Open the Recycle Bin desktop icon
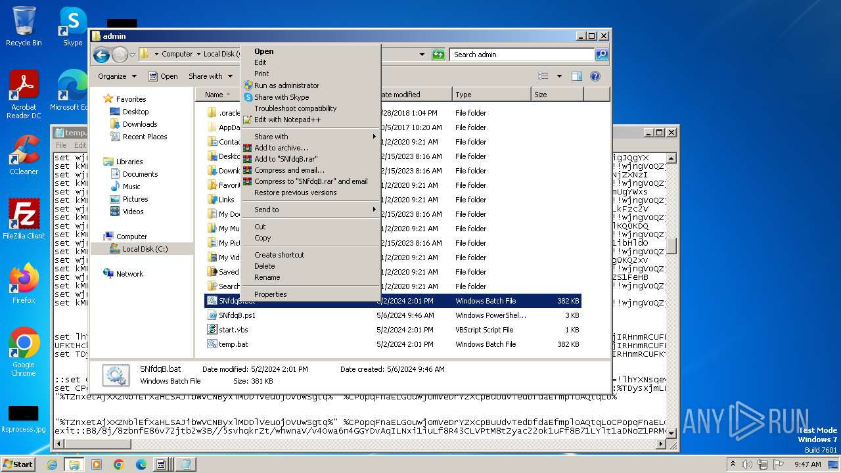The image size is (841, 473). (x=24, y=26)
